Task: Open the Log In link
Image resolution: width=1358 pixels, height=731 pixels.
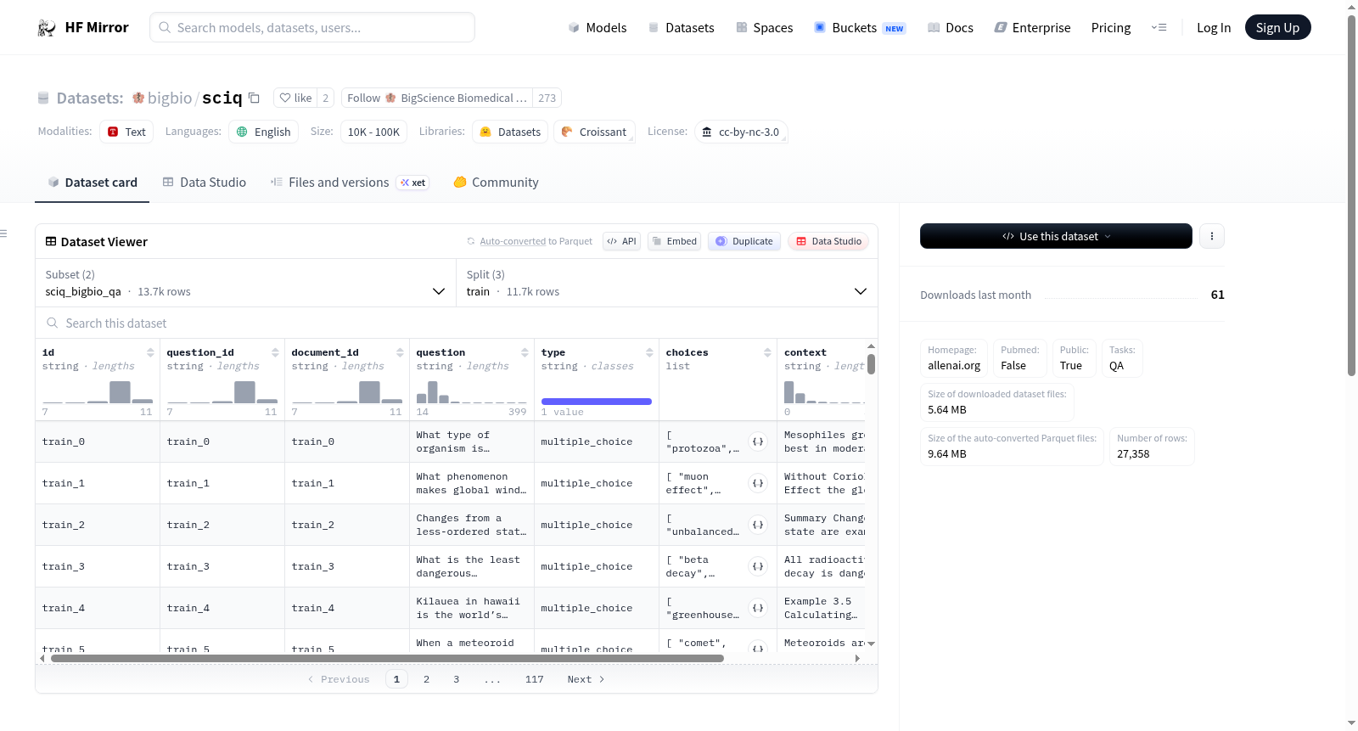Action: (x=1214, y=28)
